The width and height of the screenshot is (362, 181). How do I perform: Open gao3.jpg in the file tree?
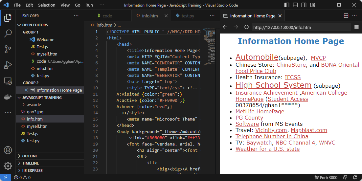[35, 112]
